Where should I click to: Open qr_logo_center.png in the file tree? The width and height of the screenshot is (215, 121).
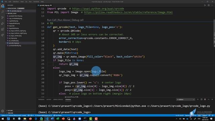[15, 36]
